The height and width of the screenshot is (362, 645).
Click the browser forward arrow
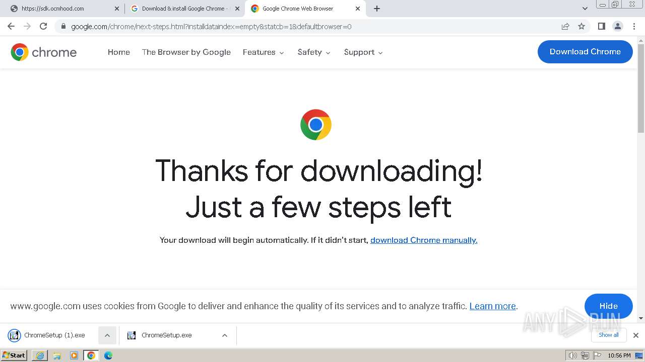[x=27, y=26]
